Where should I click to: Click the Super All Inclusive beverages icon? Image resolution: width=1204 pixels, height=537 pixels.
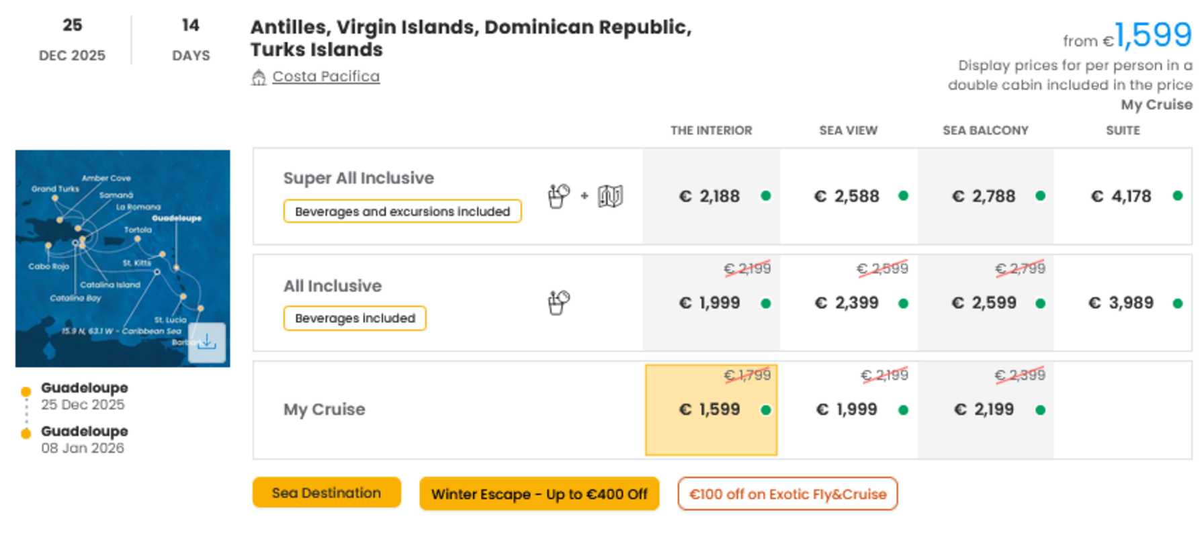[x=559, y=196]
